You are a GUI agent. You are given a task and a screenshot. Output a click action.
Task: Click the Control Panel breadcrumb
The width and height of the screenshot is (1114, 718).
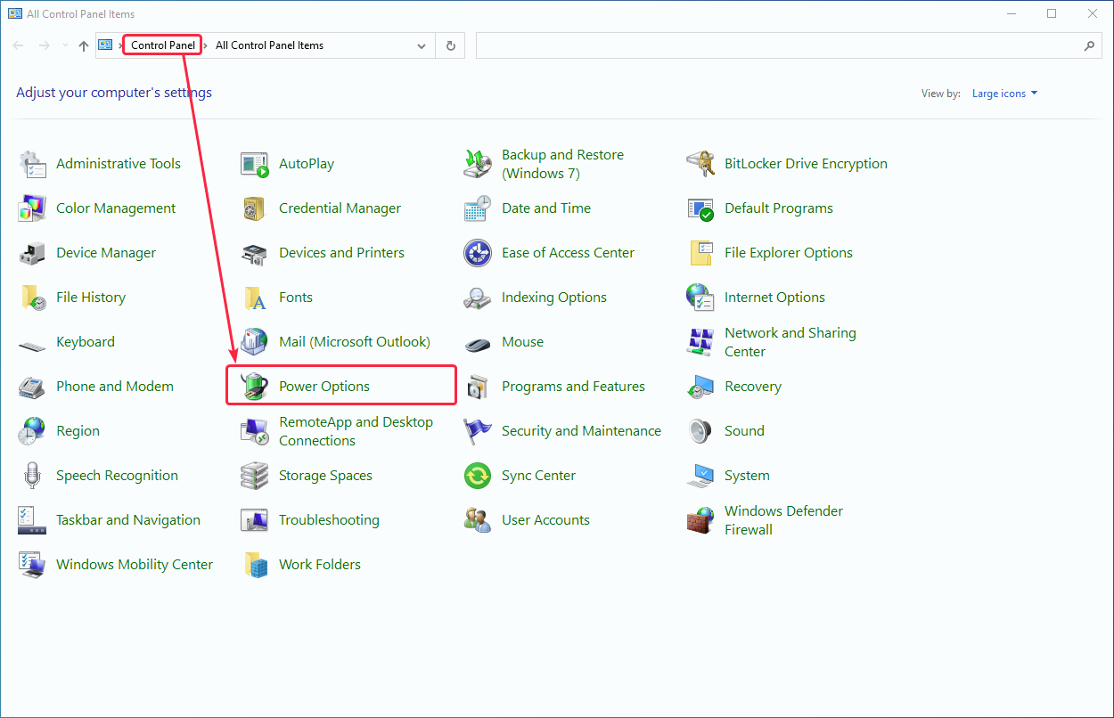tap(162, 45)
